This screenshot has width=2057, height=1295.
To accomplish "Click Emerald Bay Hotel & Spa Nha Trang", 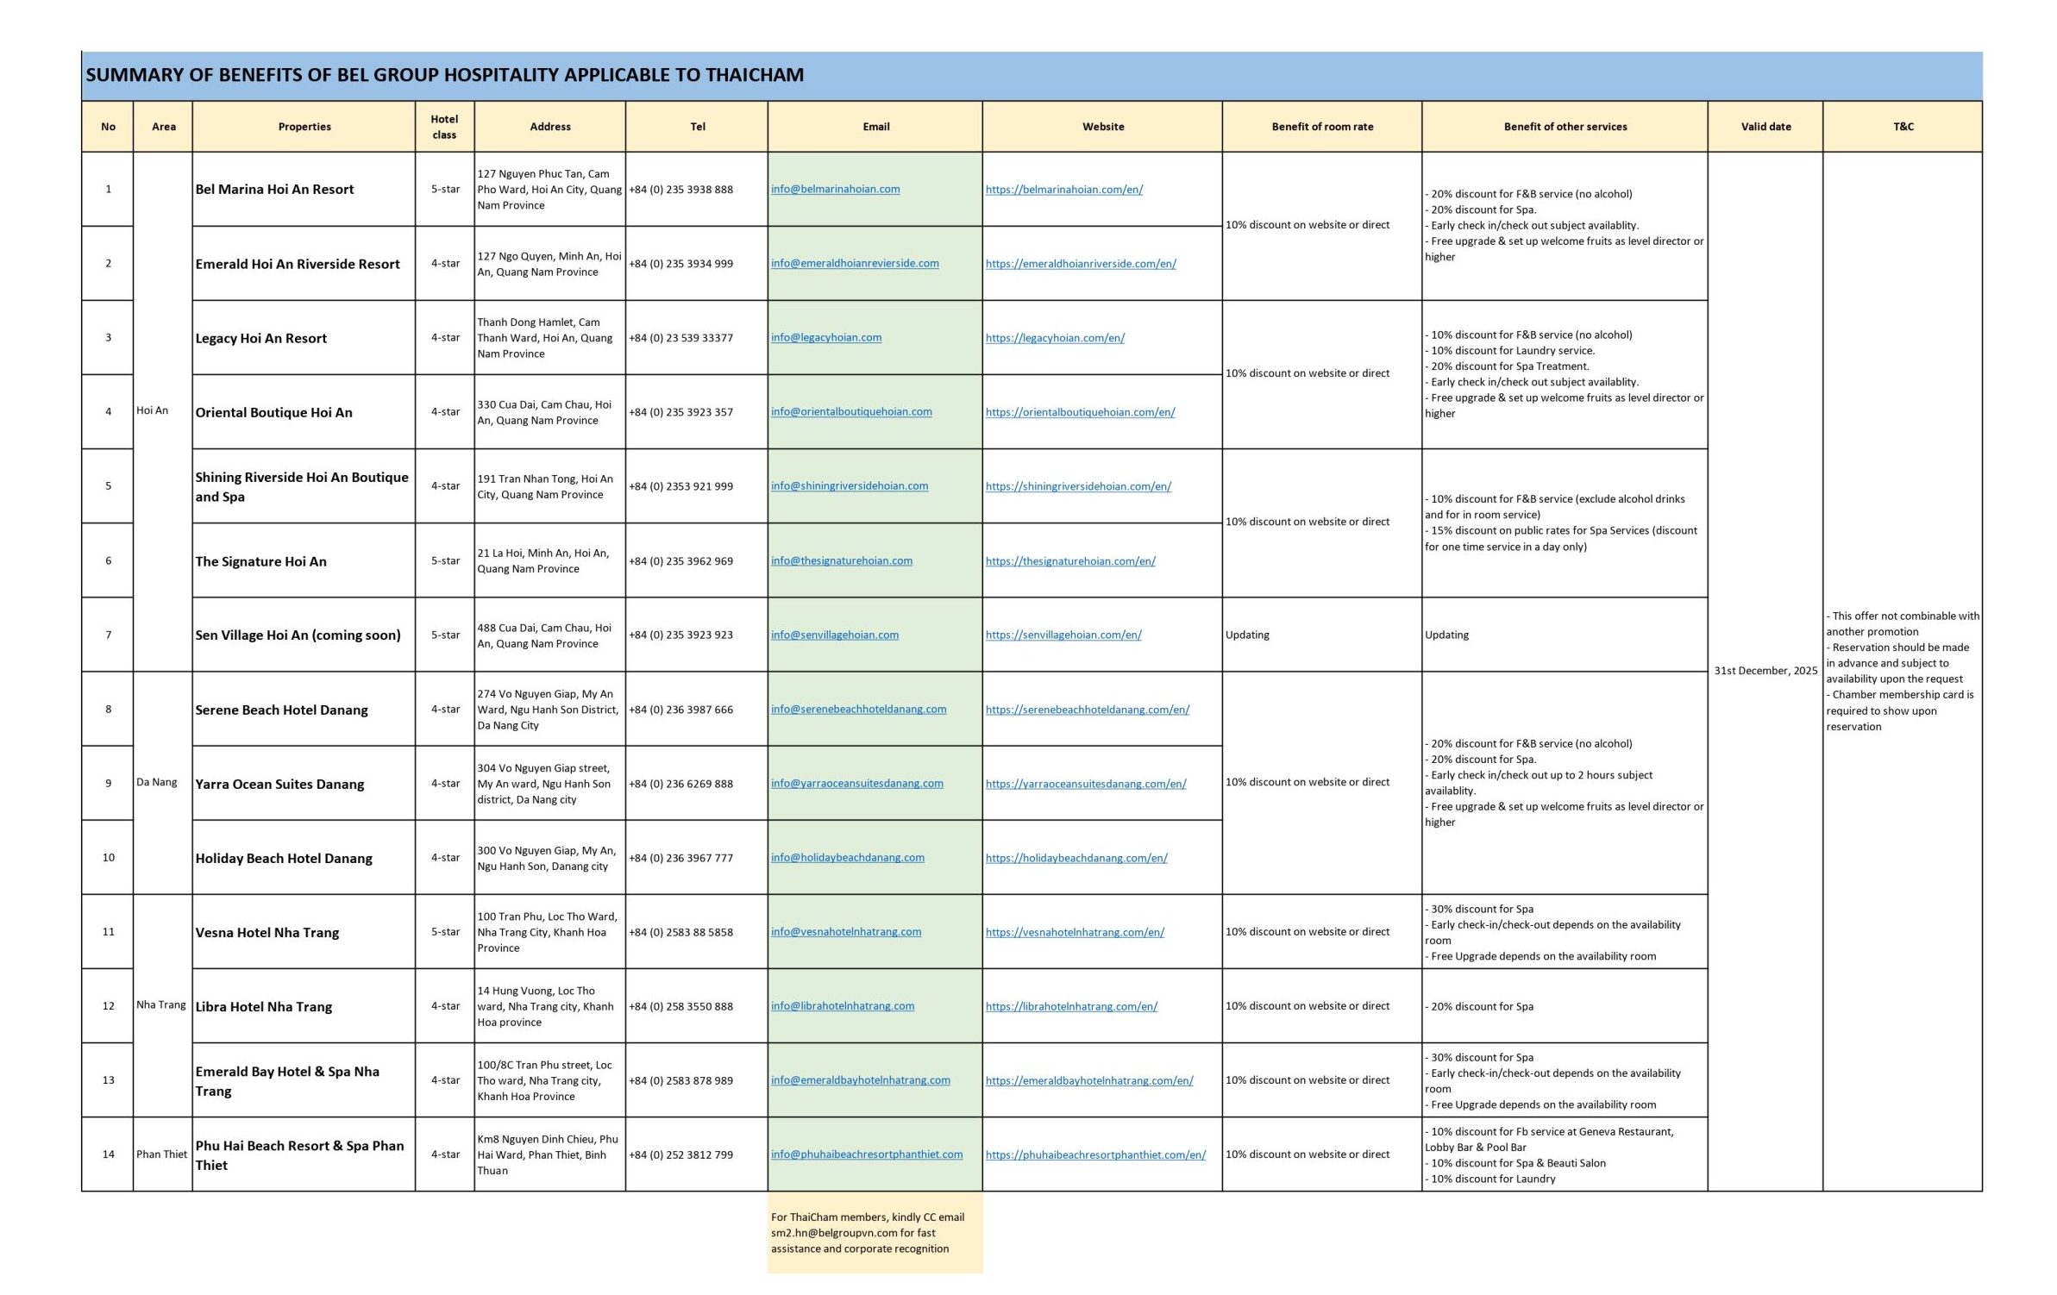I will [x=287, y=1080].
